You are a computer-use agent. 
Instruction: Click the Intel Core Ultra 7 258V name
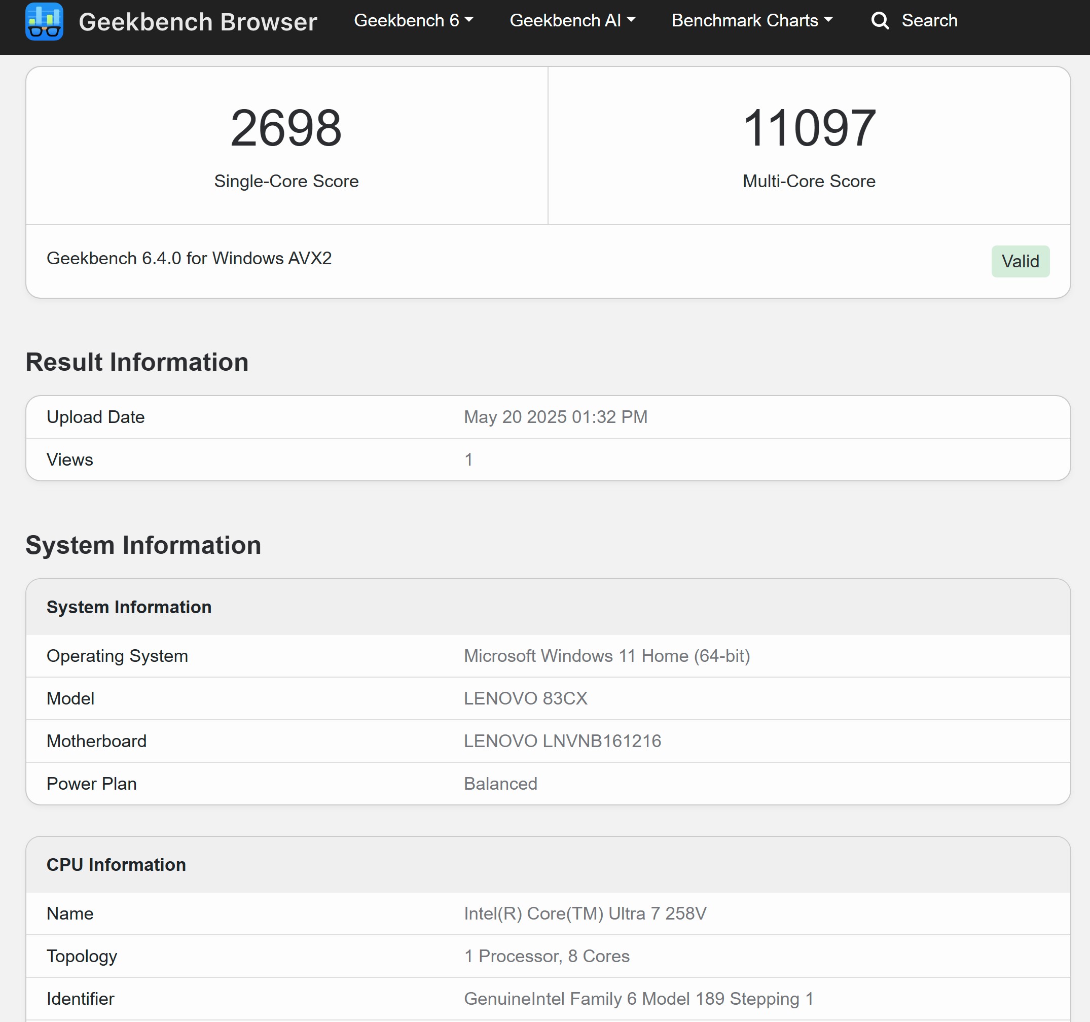(585, 913)
